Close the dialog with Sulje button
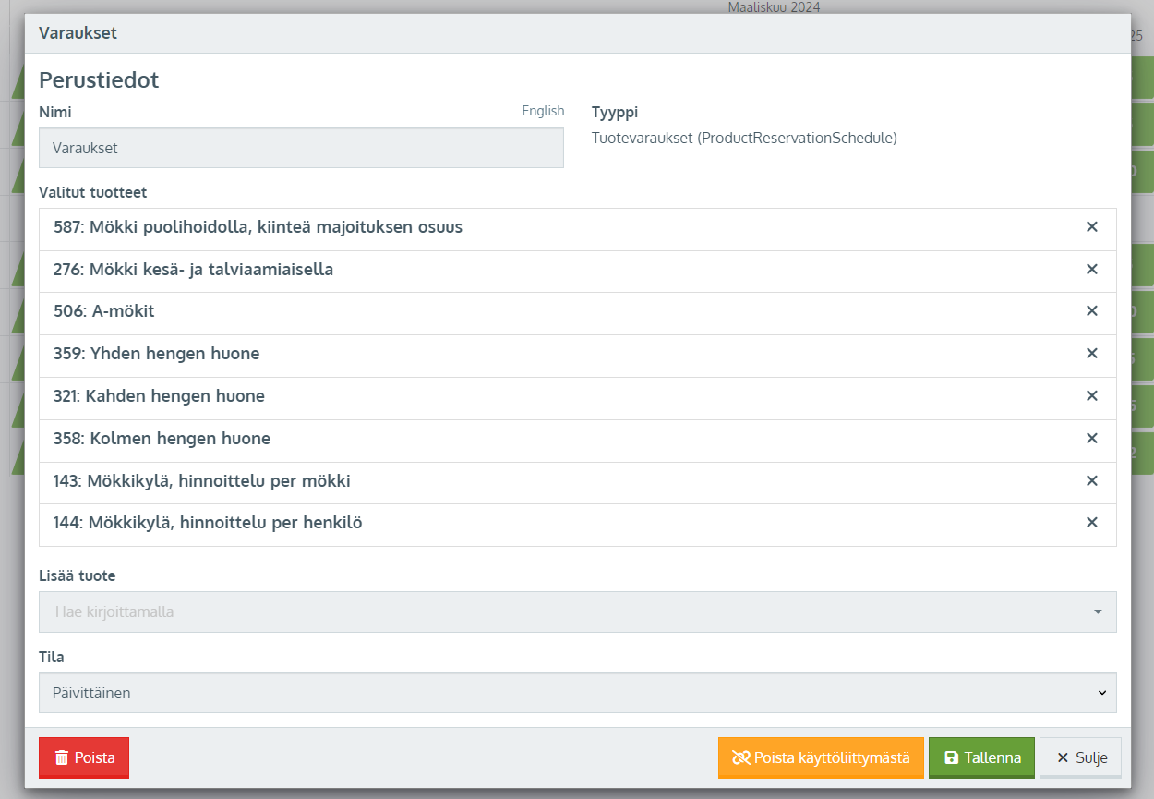The image size is (1154, 799). tap(1080, 757)
